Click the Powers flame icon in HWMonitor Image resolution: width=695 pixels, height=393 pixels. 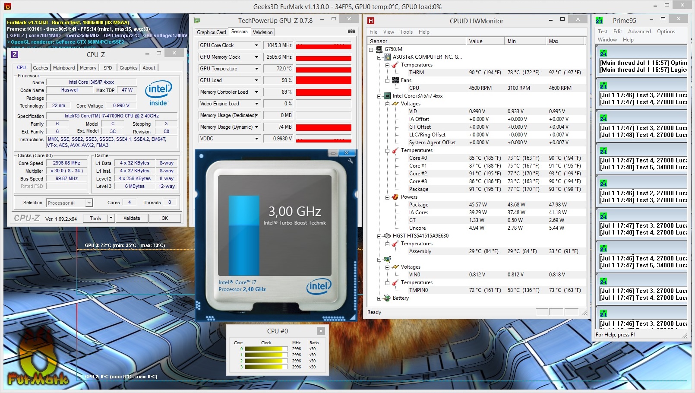(395, 197)
